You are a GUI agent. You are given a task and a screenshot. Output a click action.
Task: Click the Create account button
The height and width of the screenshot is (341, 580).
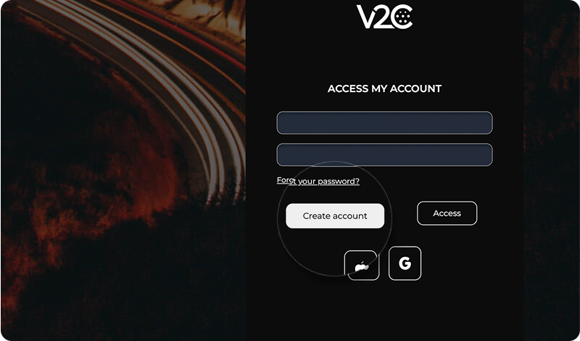pos(335,216)
